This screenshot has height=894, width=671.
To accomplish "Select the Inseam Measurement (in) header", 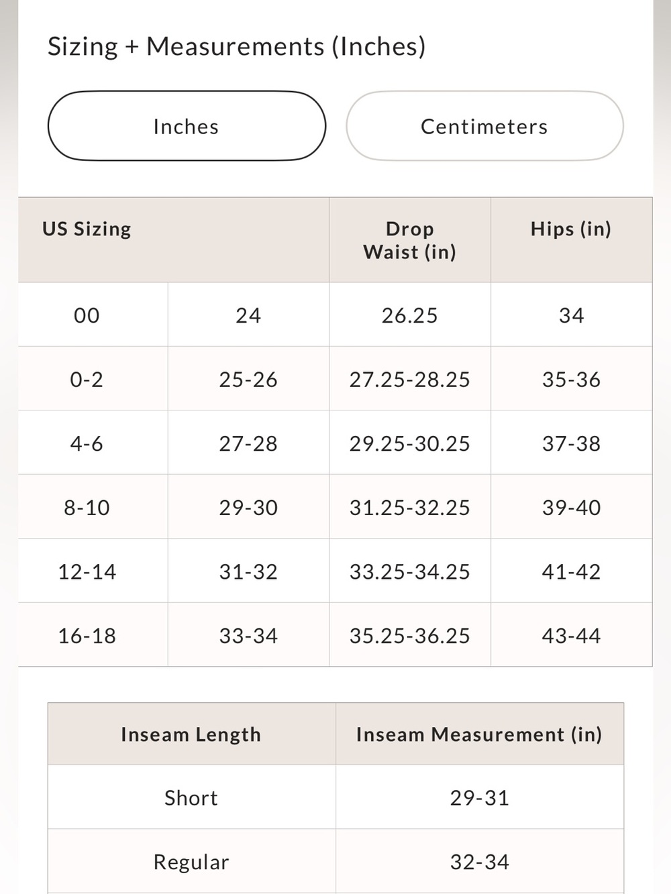I will tap(479, 734).
